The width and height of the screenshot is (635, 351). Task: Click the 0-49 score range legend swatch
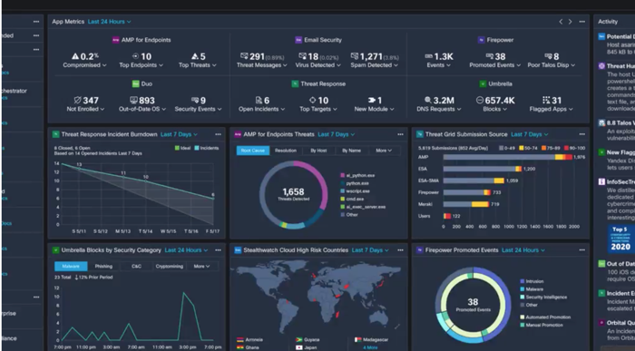coord(501,148)
